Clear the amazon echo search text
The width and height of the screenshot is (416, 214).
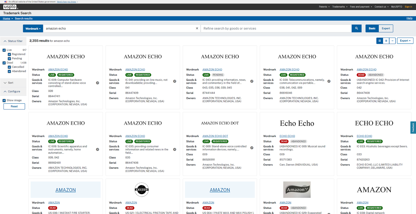coord(197,28)
